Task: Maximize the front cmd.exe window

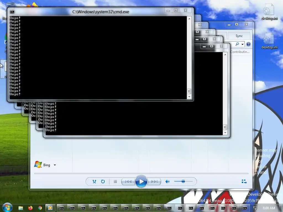Action: coord(175,10)
